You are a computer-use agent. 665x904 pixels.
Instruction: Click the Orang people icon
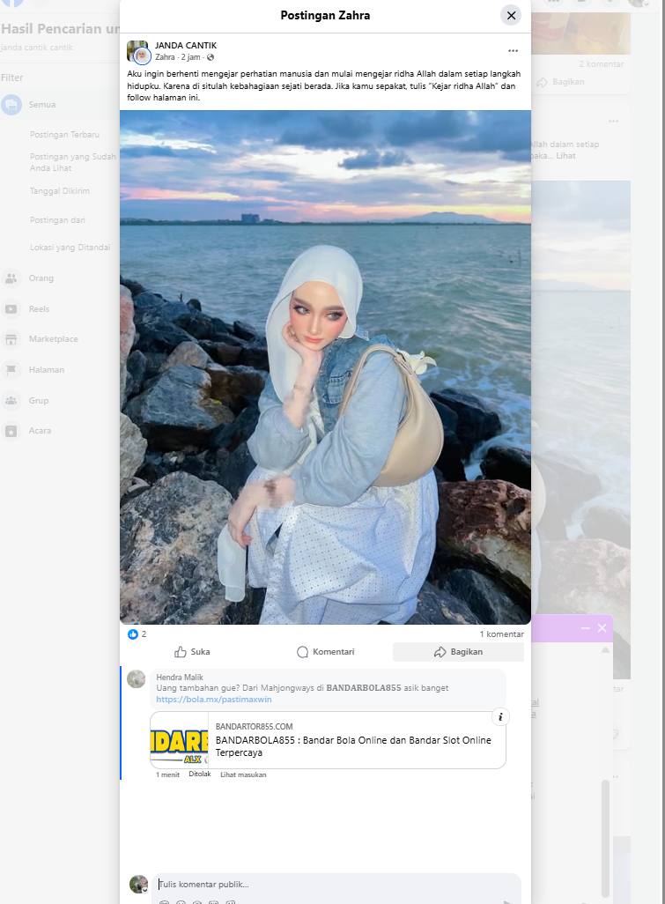(x=11, y=278)
